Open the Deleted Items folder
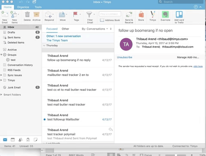The width and height of the screenshot is (206, 156). (21, 42)
